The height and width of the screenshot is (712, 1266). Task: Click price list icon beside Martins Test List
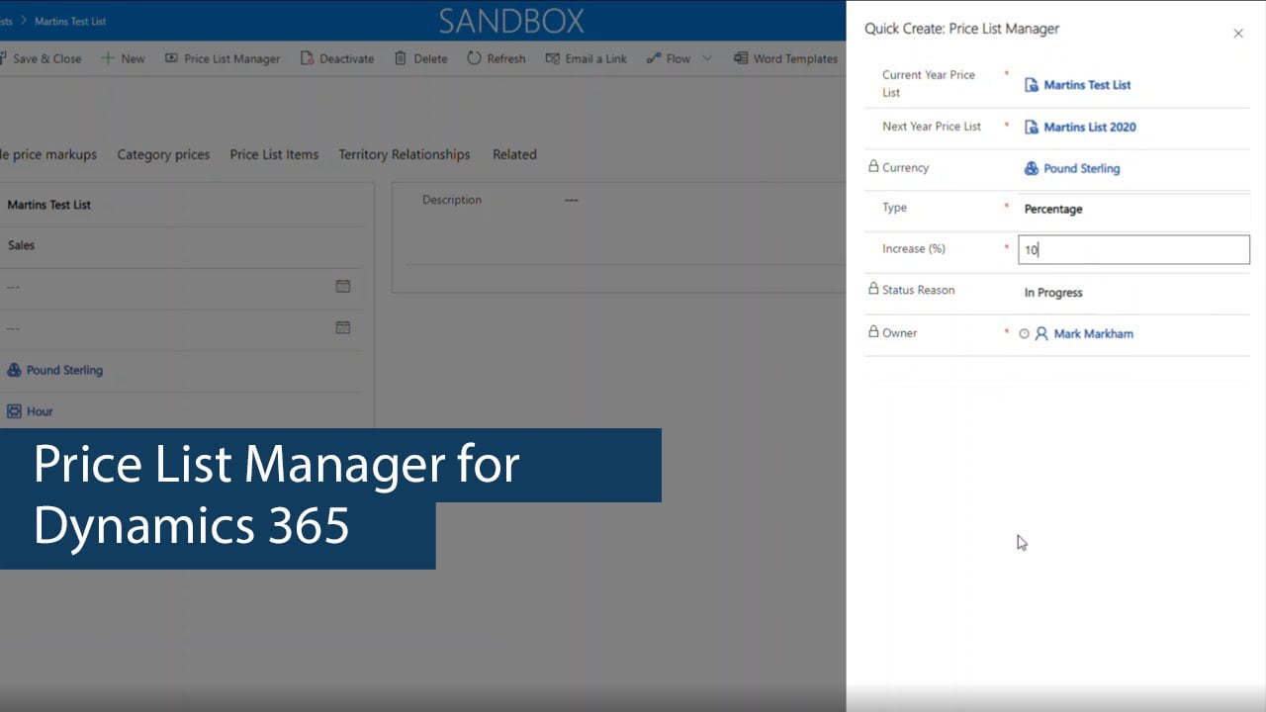coord(1032,85)
